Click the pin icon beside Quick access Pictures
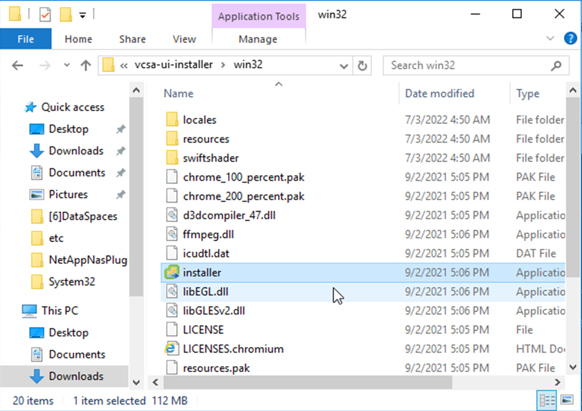Viewport: 582px width, 411px height. (x=121, y=194)
